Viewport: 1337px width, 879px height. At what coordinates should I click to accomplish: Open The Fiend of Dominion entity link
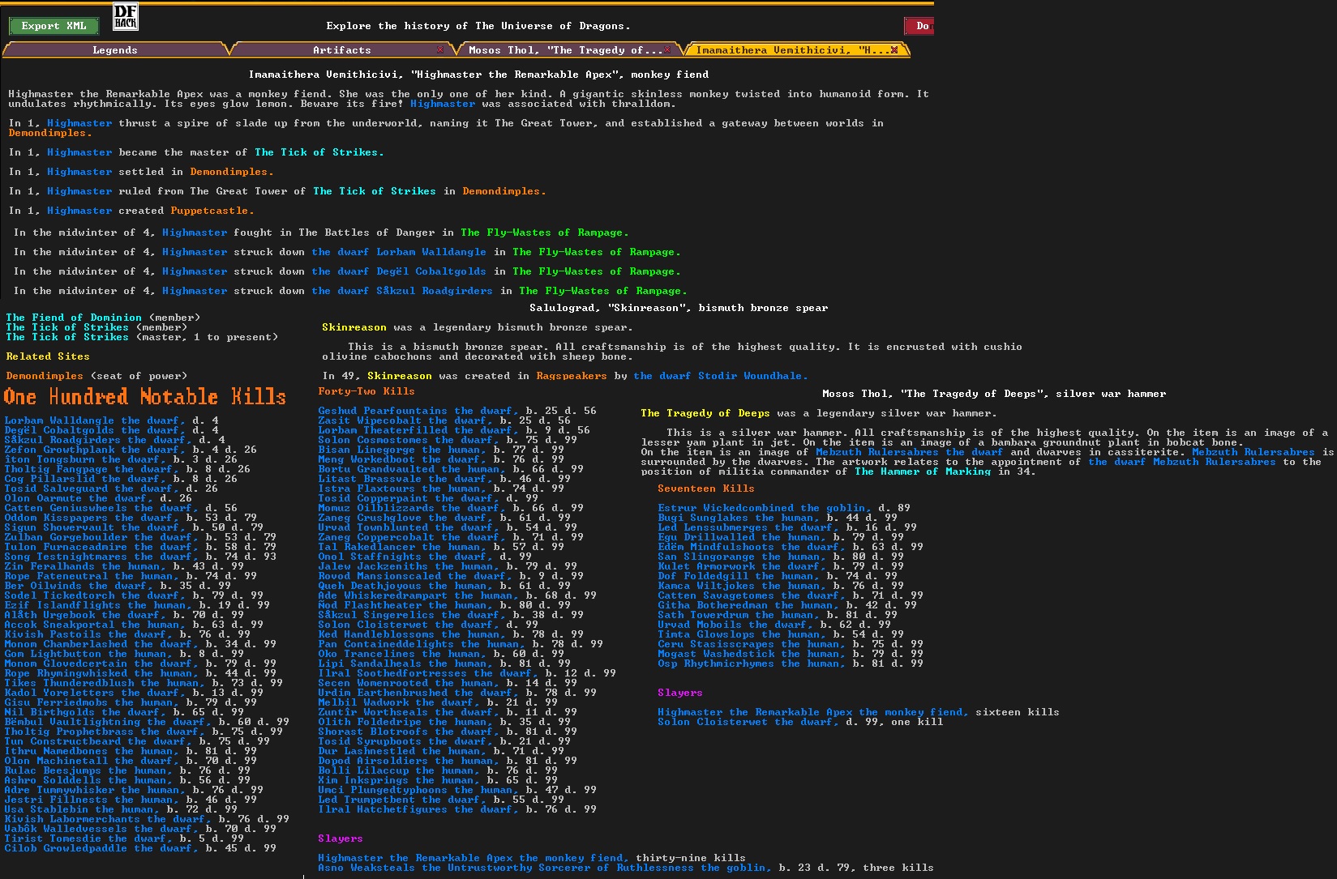tap(73, 318)
